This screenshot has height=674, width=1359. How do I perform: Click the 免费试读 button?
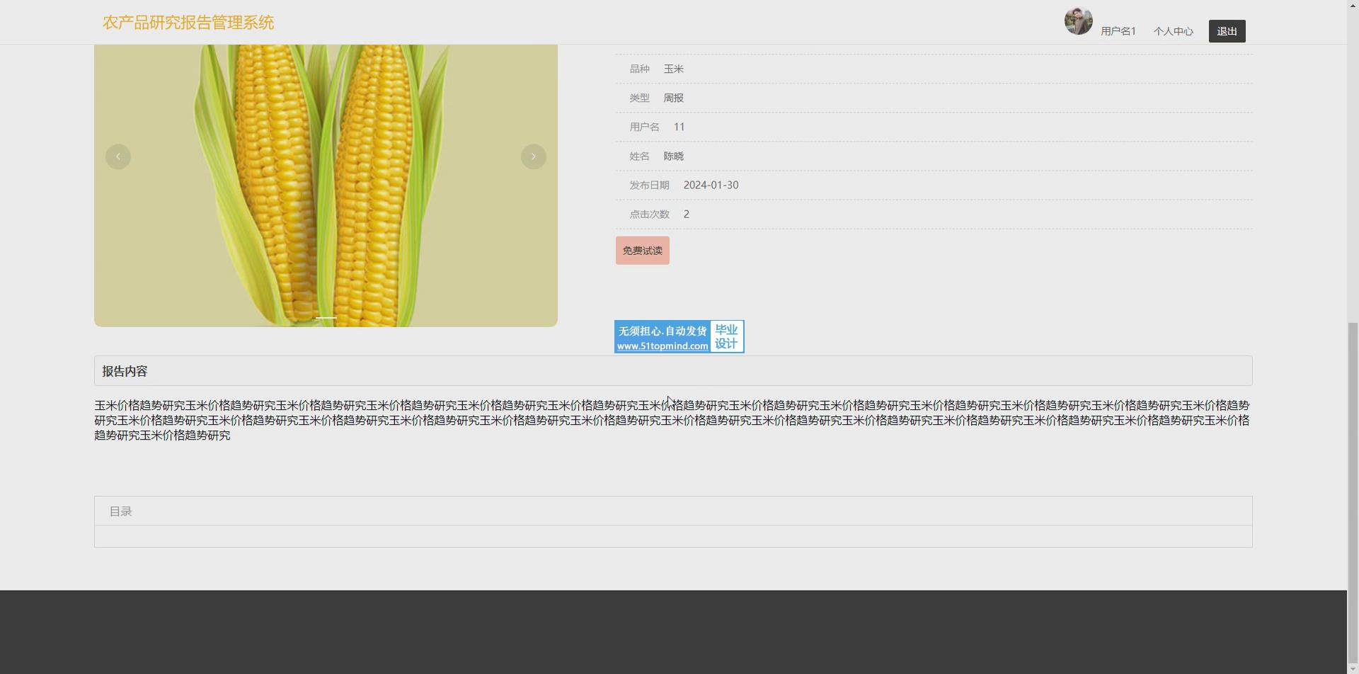643,251
